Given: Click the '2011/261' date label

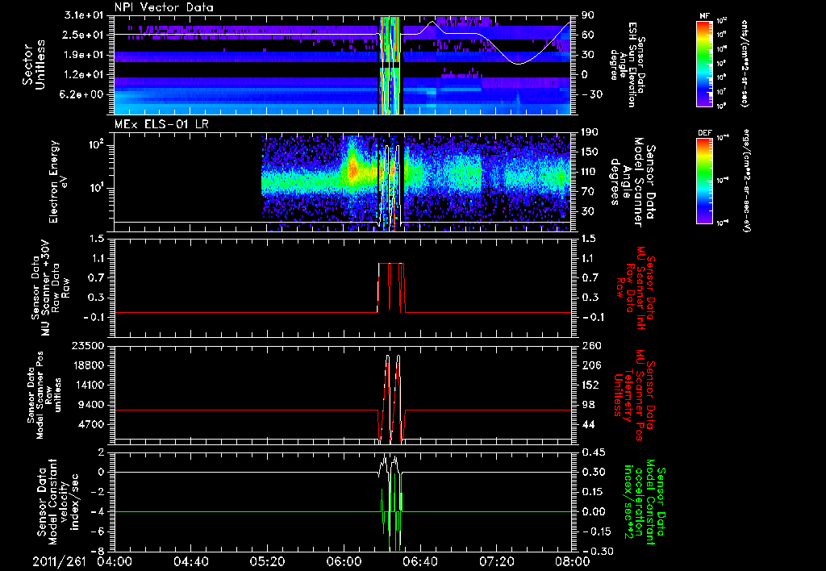Looking at the screenshot, I should (59, 561).
